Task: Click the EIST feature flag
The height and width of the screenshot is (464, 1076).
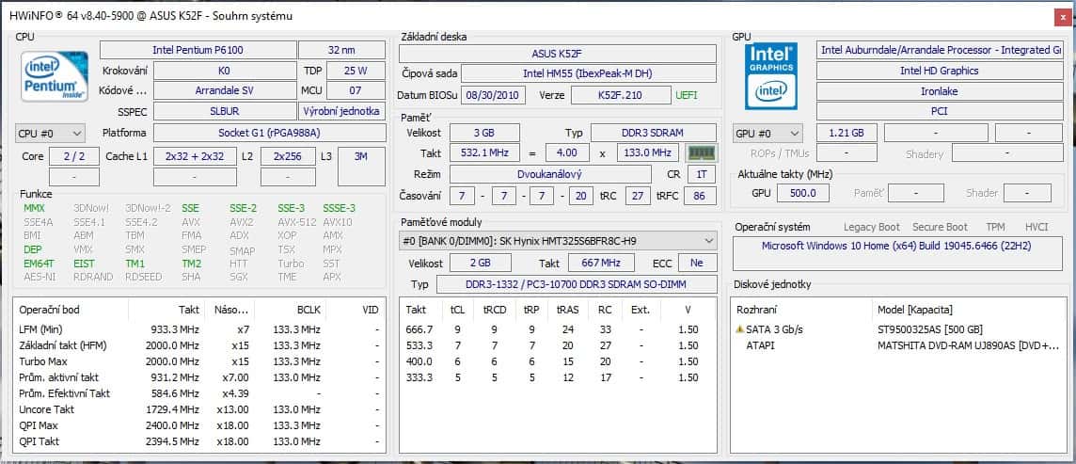Action: 85,264
